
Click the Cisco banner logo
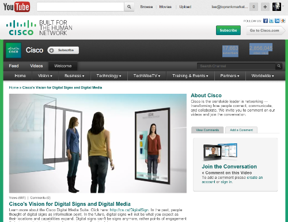click(x=21, y=28)
